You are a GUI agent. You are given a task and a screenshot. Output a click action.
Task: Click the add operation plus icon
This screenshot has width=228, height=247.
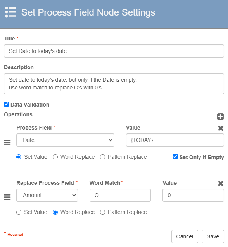(220, 117)
